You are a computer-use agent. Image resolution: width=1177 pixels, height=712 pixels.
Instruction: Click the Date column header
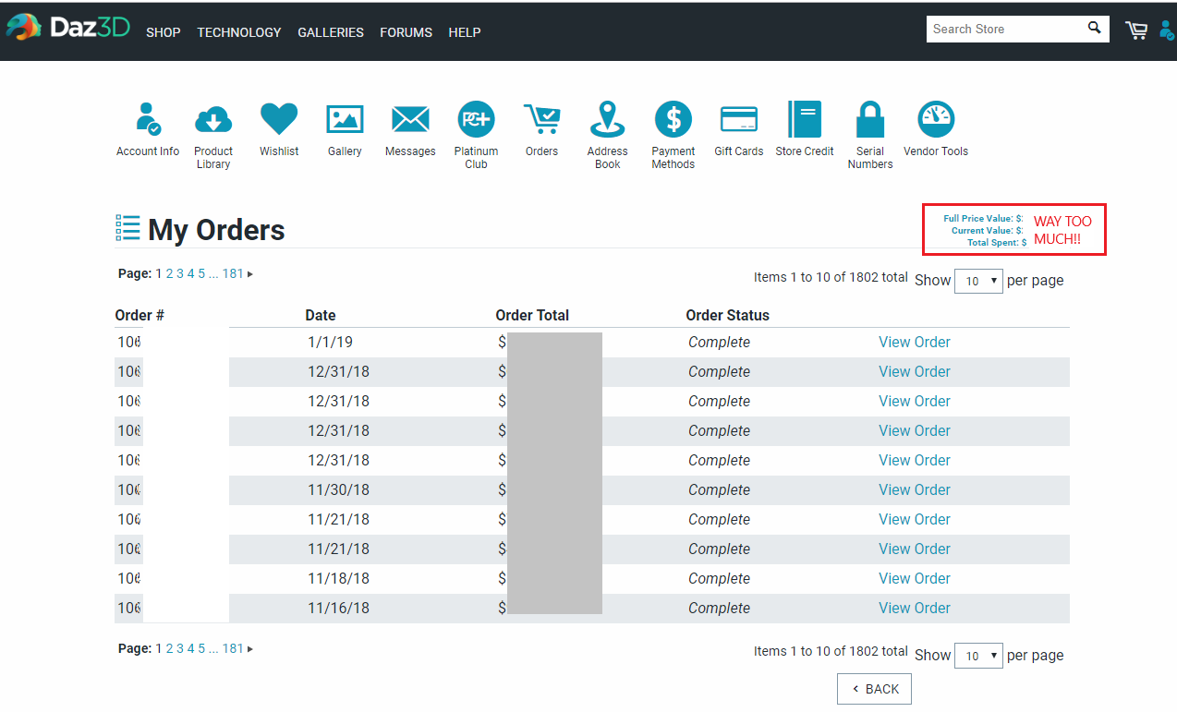pyautogui.click(x=321, y=315)
